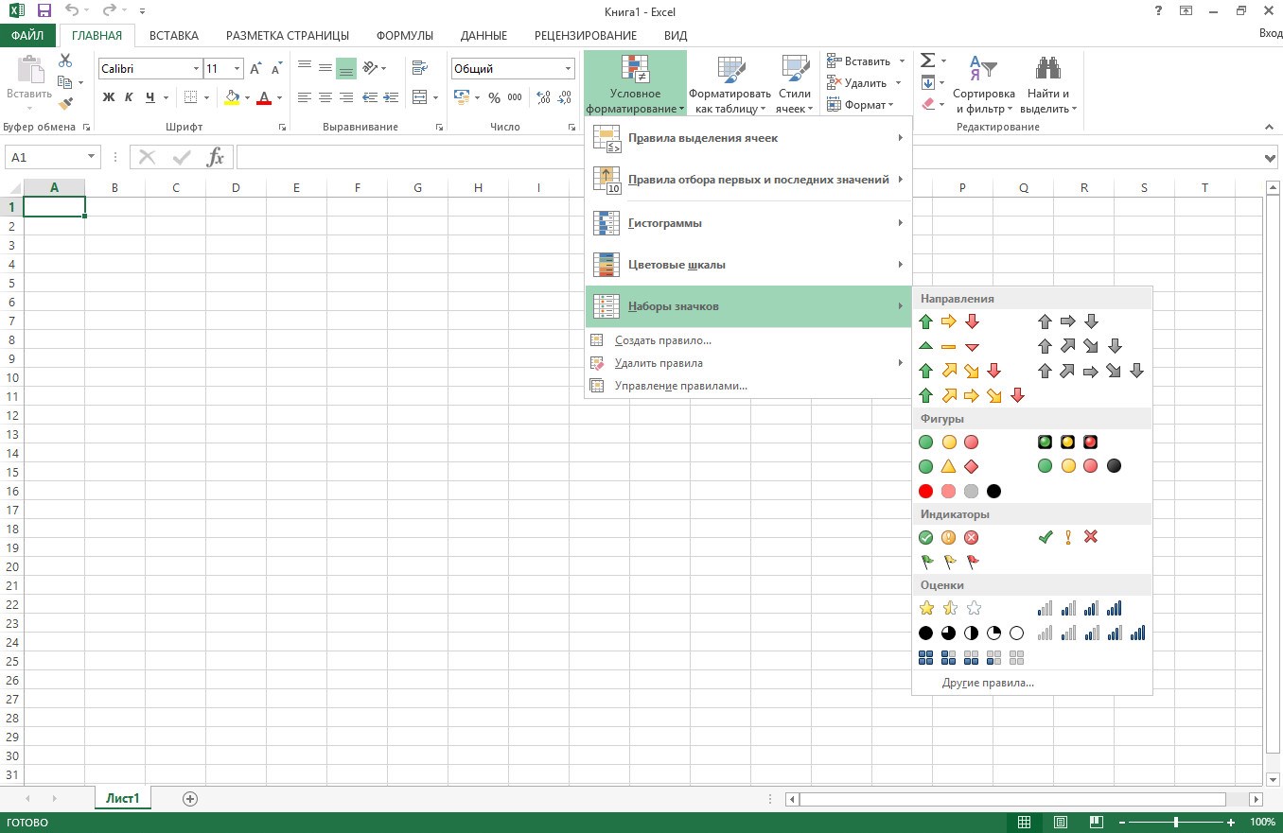This screenshot has width=1283, height=833.
Task: Pick five gray arrows set
Action: coord(1091,371)
